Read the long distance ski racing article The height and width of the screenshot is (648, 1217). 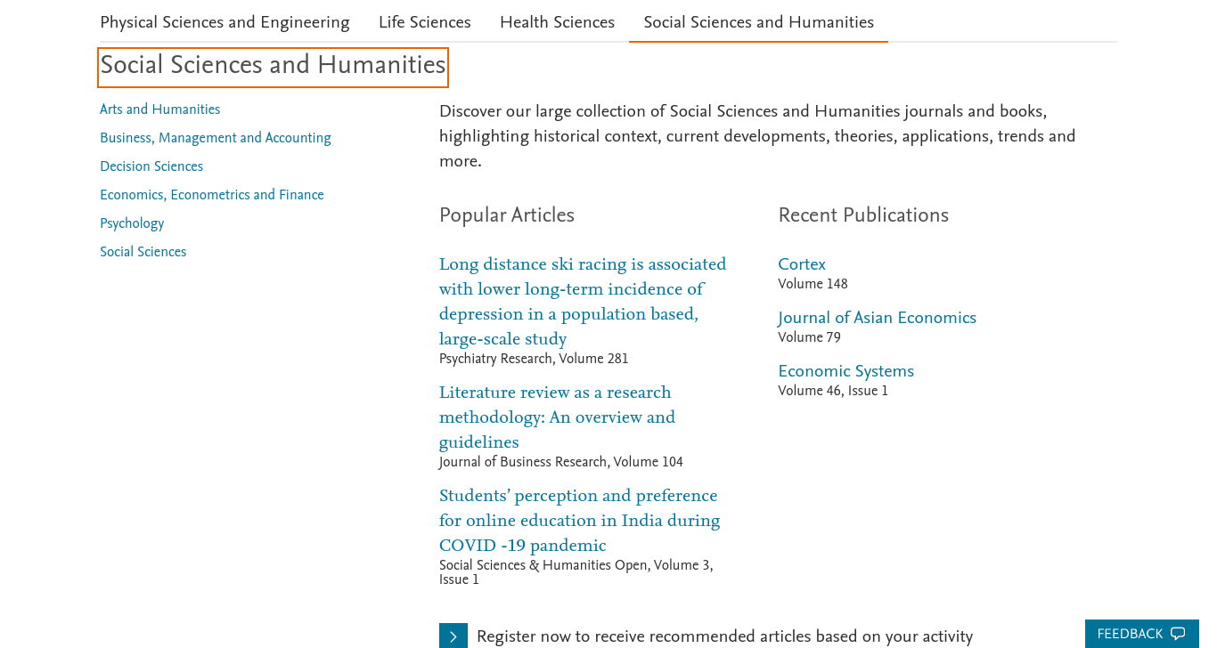tap(583, 302)
